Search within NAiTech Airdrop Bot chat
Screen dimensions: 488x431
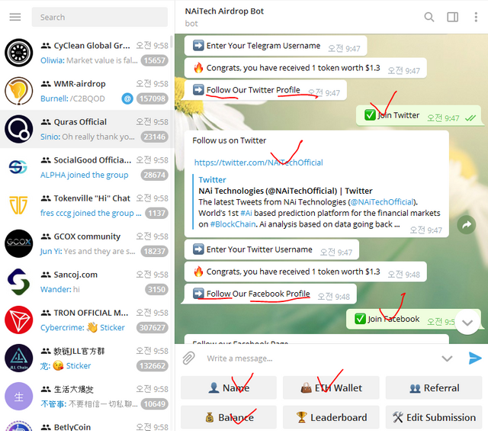[429, 17]
